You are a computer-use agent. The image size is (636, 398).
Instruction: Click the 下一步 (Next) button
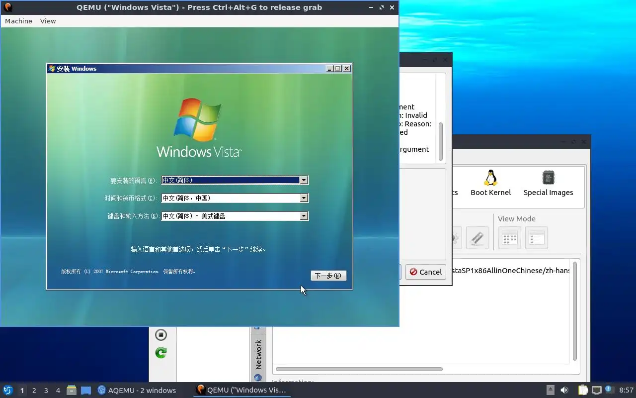point(328,276)
